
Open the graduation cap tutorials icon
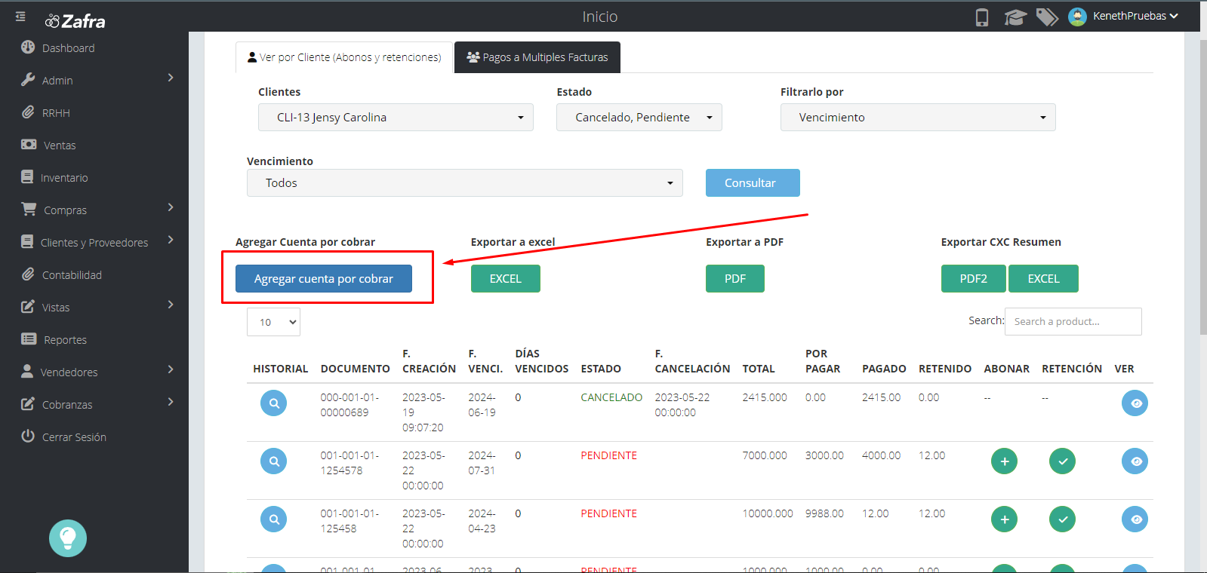pos(1015,17)
